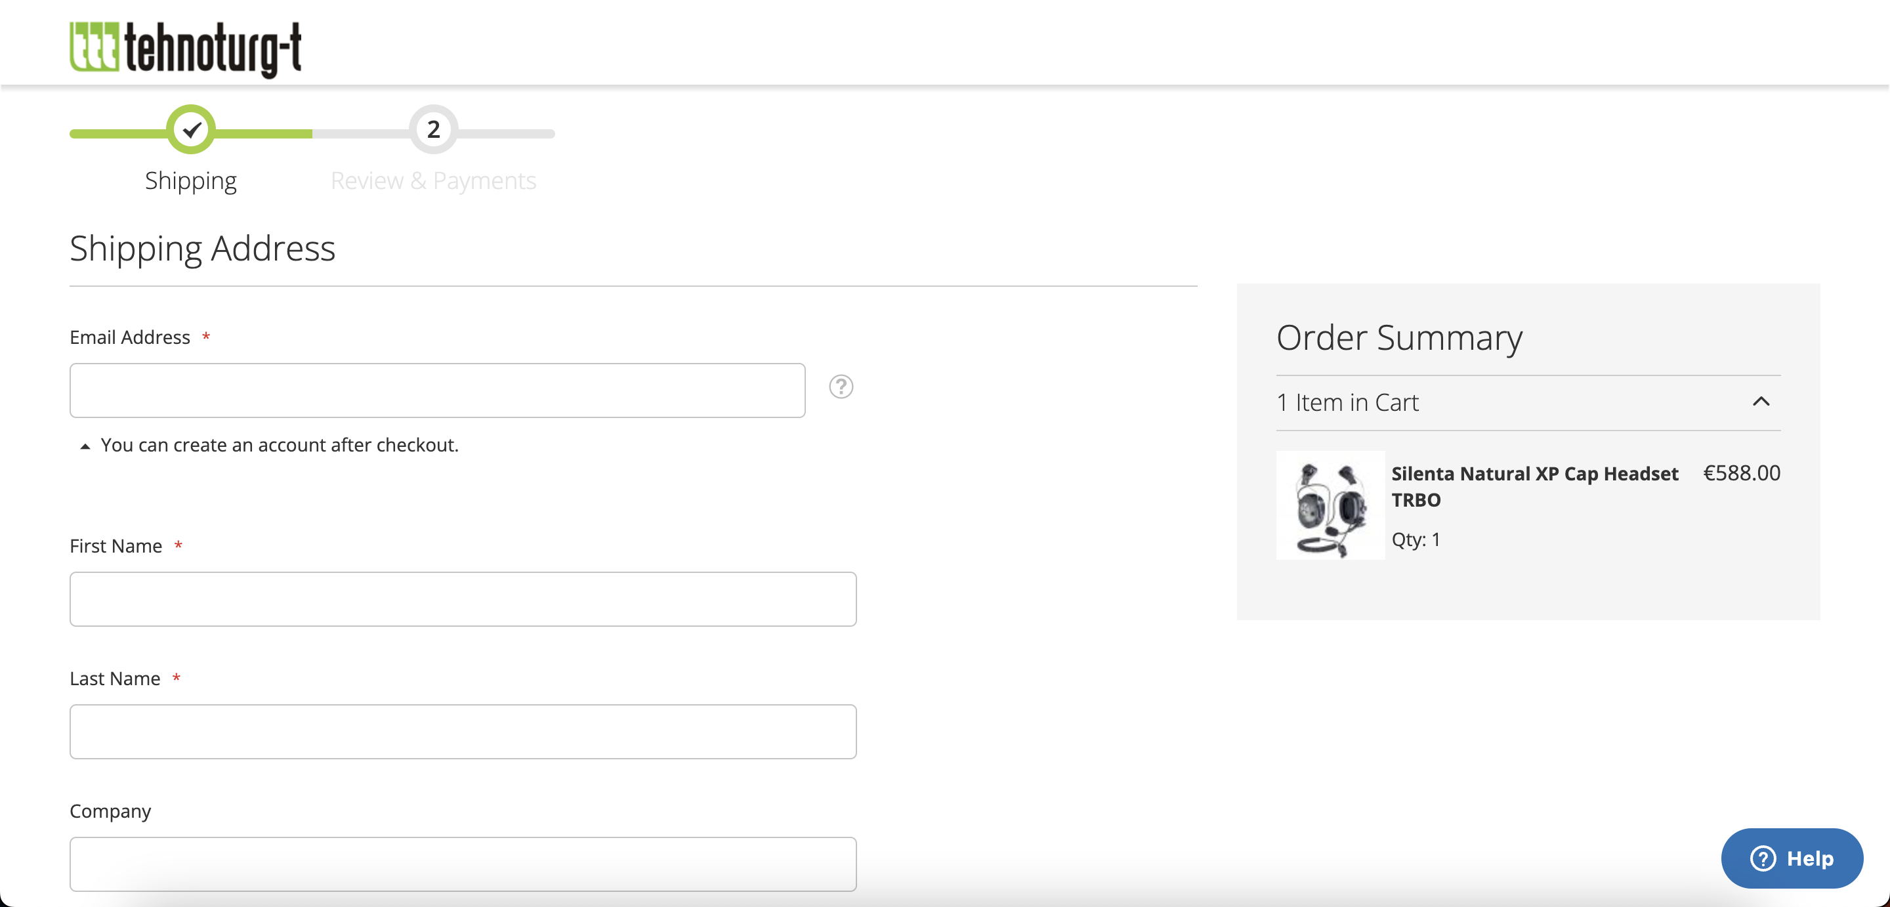The width and height of the screenshot is (1890, 907).
Task: Click the email help question mark icon
Action: coord(841,387)
